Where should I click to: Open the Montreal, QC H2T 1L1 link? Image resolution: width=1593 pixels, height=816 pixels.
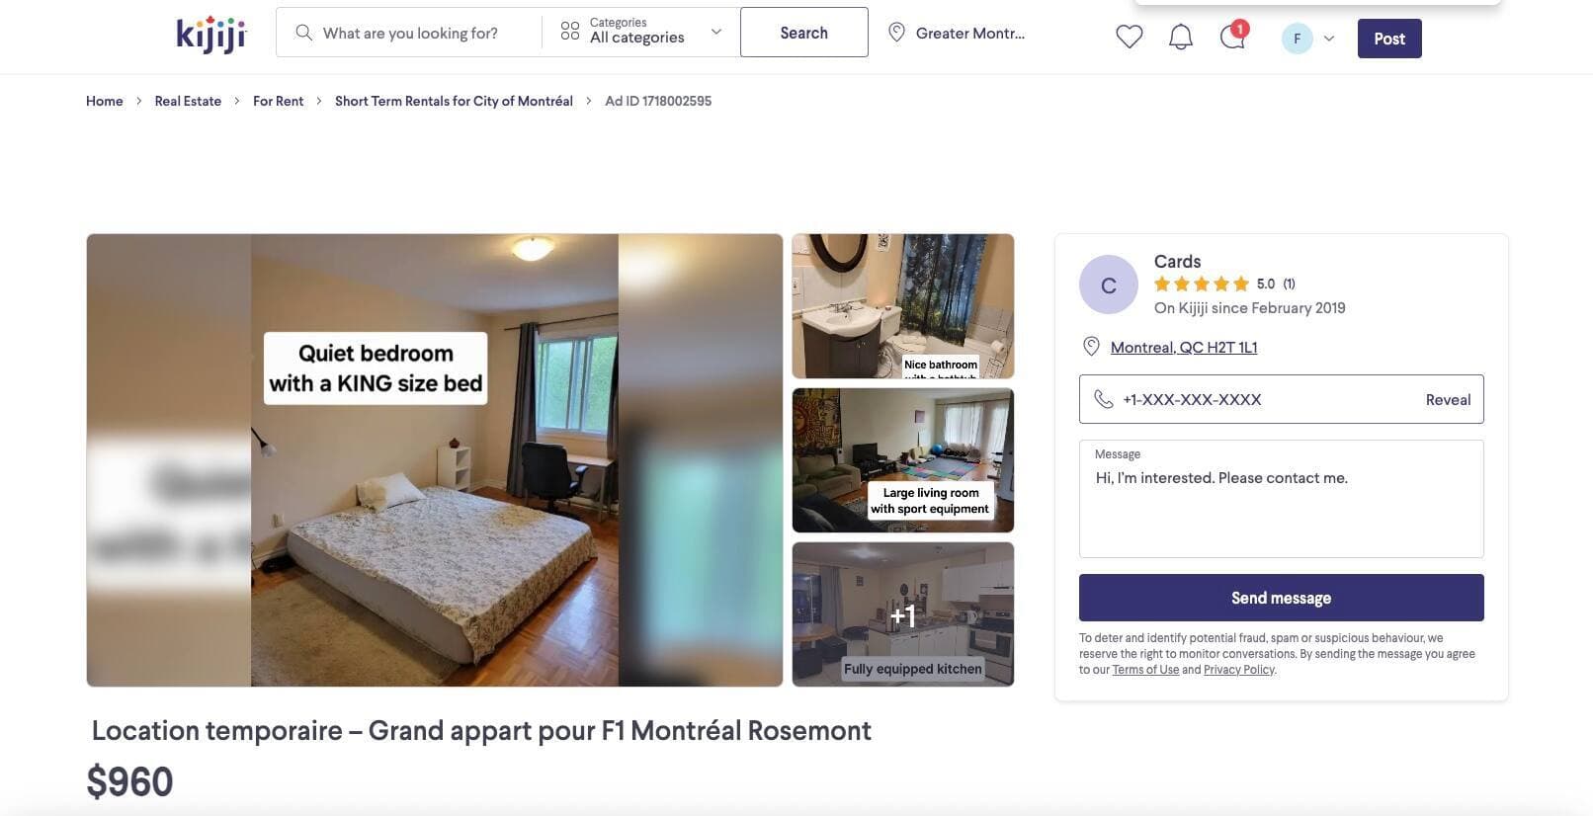pyautogui.click(x=1184, y=347)
